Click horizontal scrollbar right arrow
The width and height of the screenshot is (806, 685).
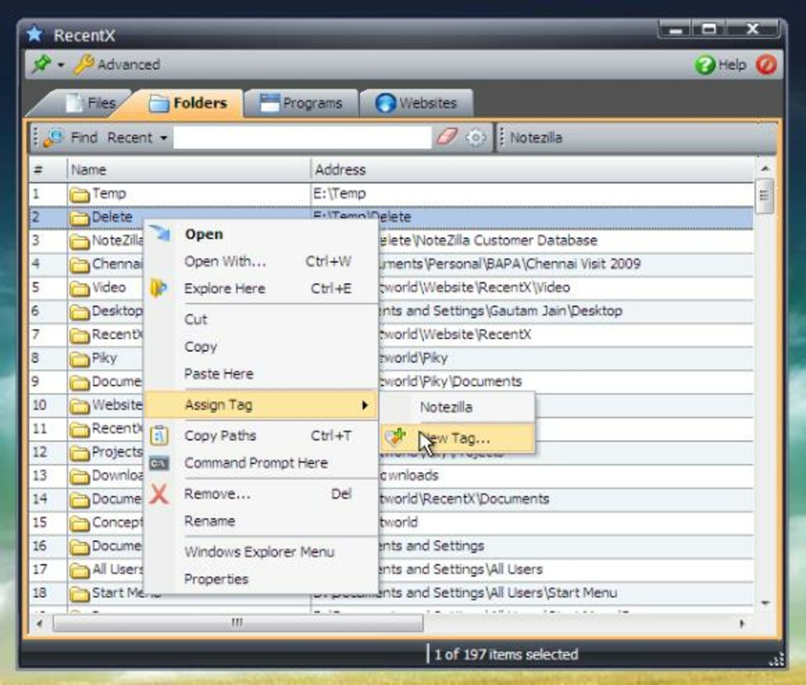741,623
